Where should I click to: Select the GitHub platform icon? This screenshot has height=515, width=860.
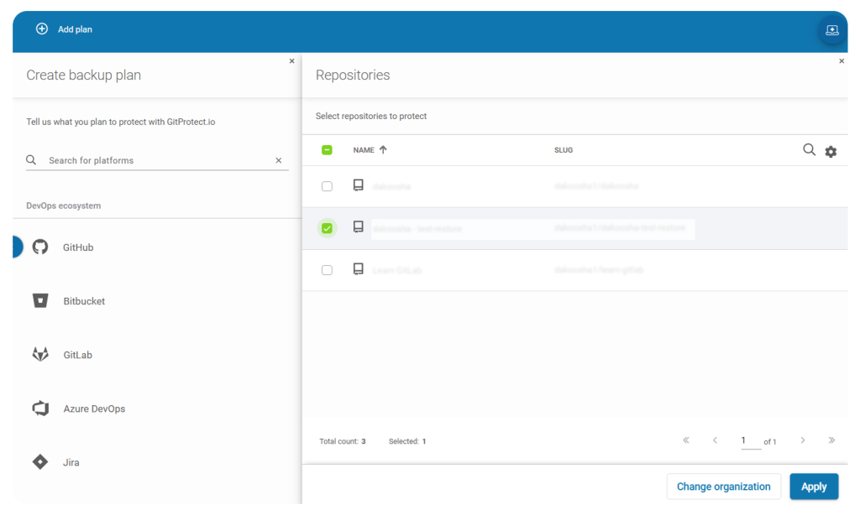pyautogui.click(x=39, y=247)
